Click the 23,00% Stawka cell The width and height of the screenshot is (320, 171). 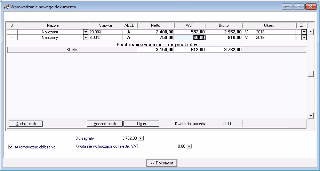pyautogui.click(x=105, y=32)
